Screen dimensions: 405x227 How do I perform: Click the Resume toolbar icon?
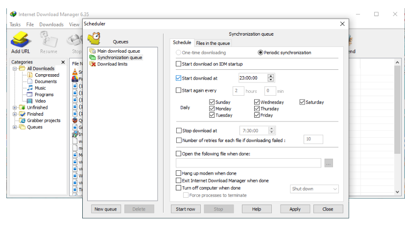coord(48,42)
